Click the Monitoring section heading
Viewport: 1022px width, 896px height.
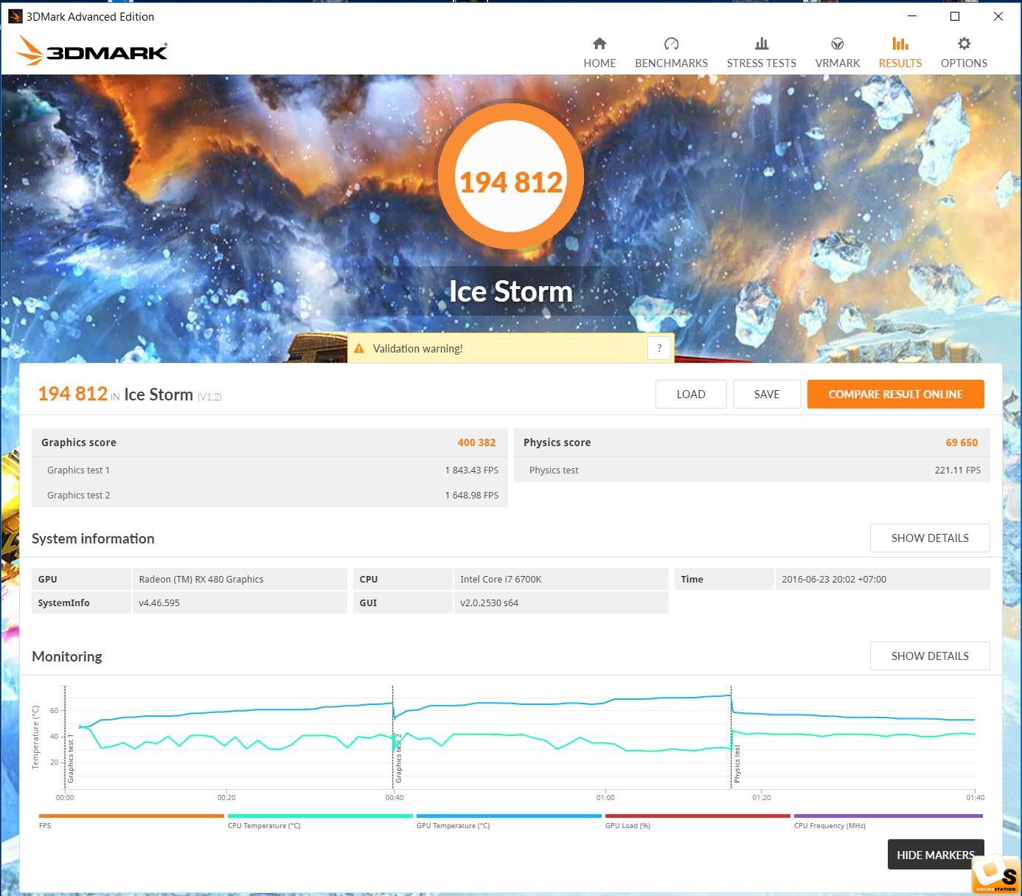coord(67,656)
